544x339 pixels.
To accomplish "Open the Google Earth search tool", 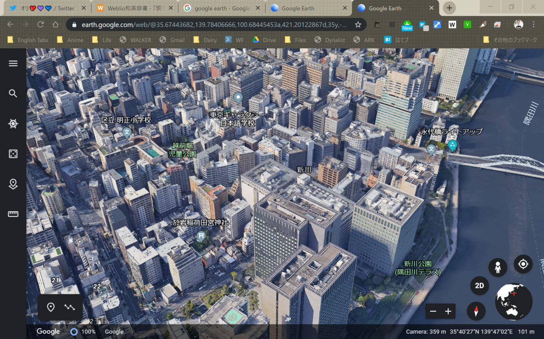I will (x=13, y=93).
